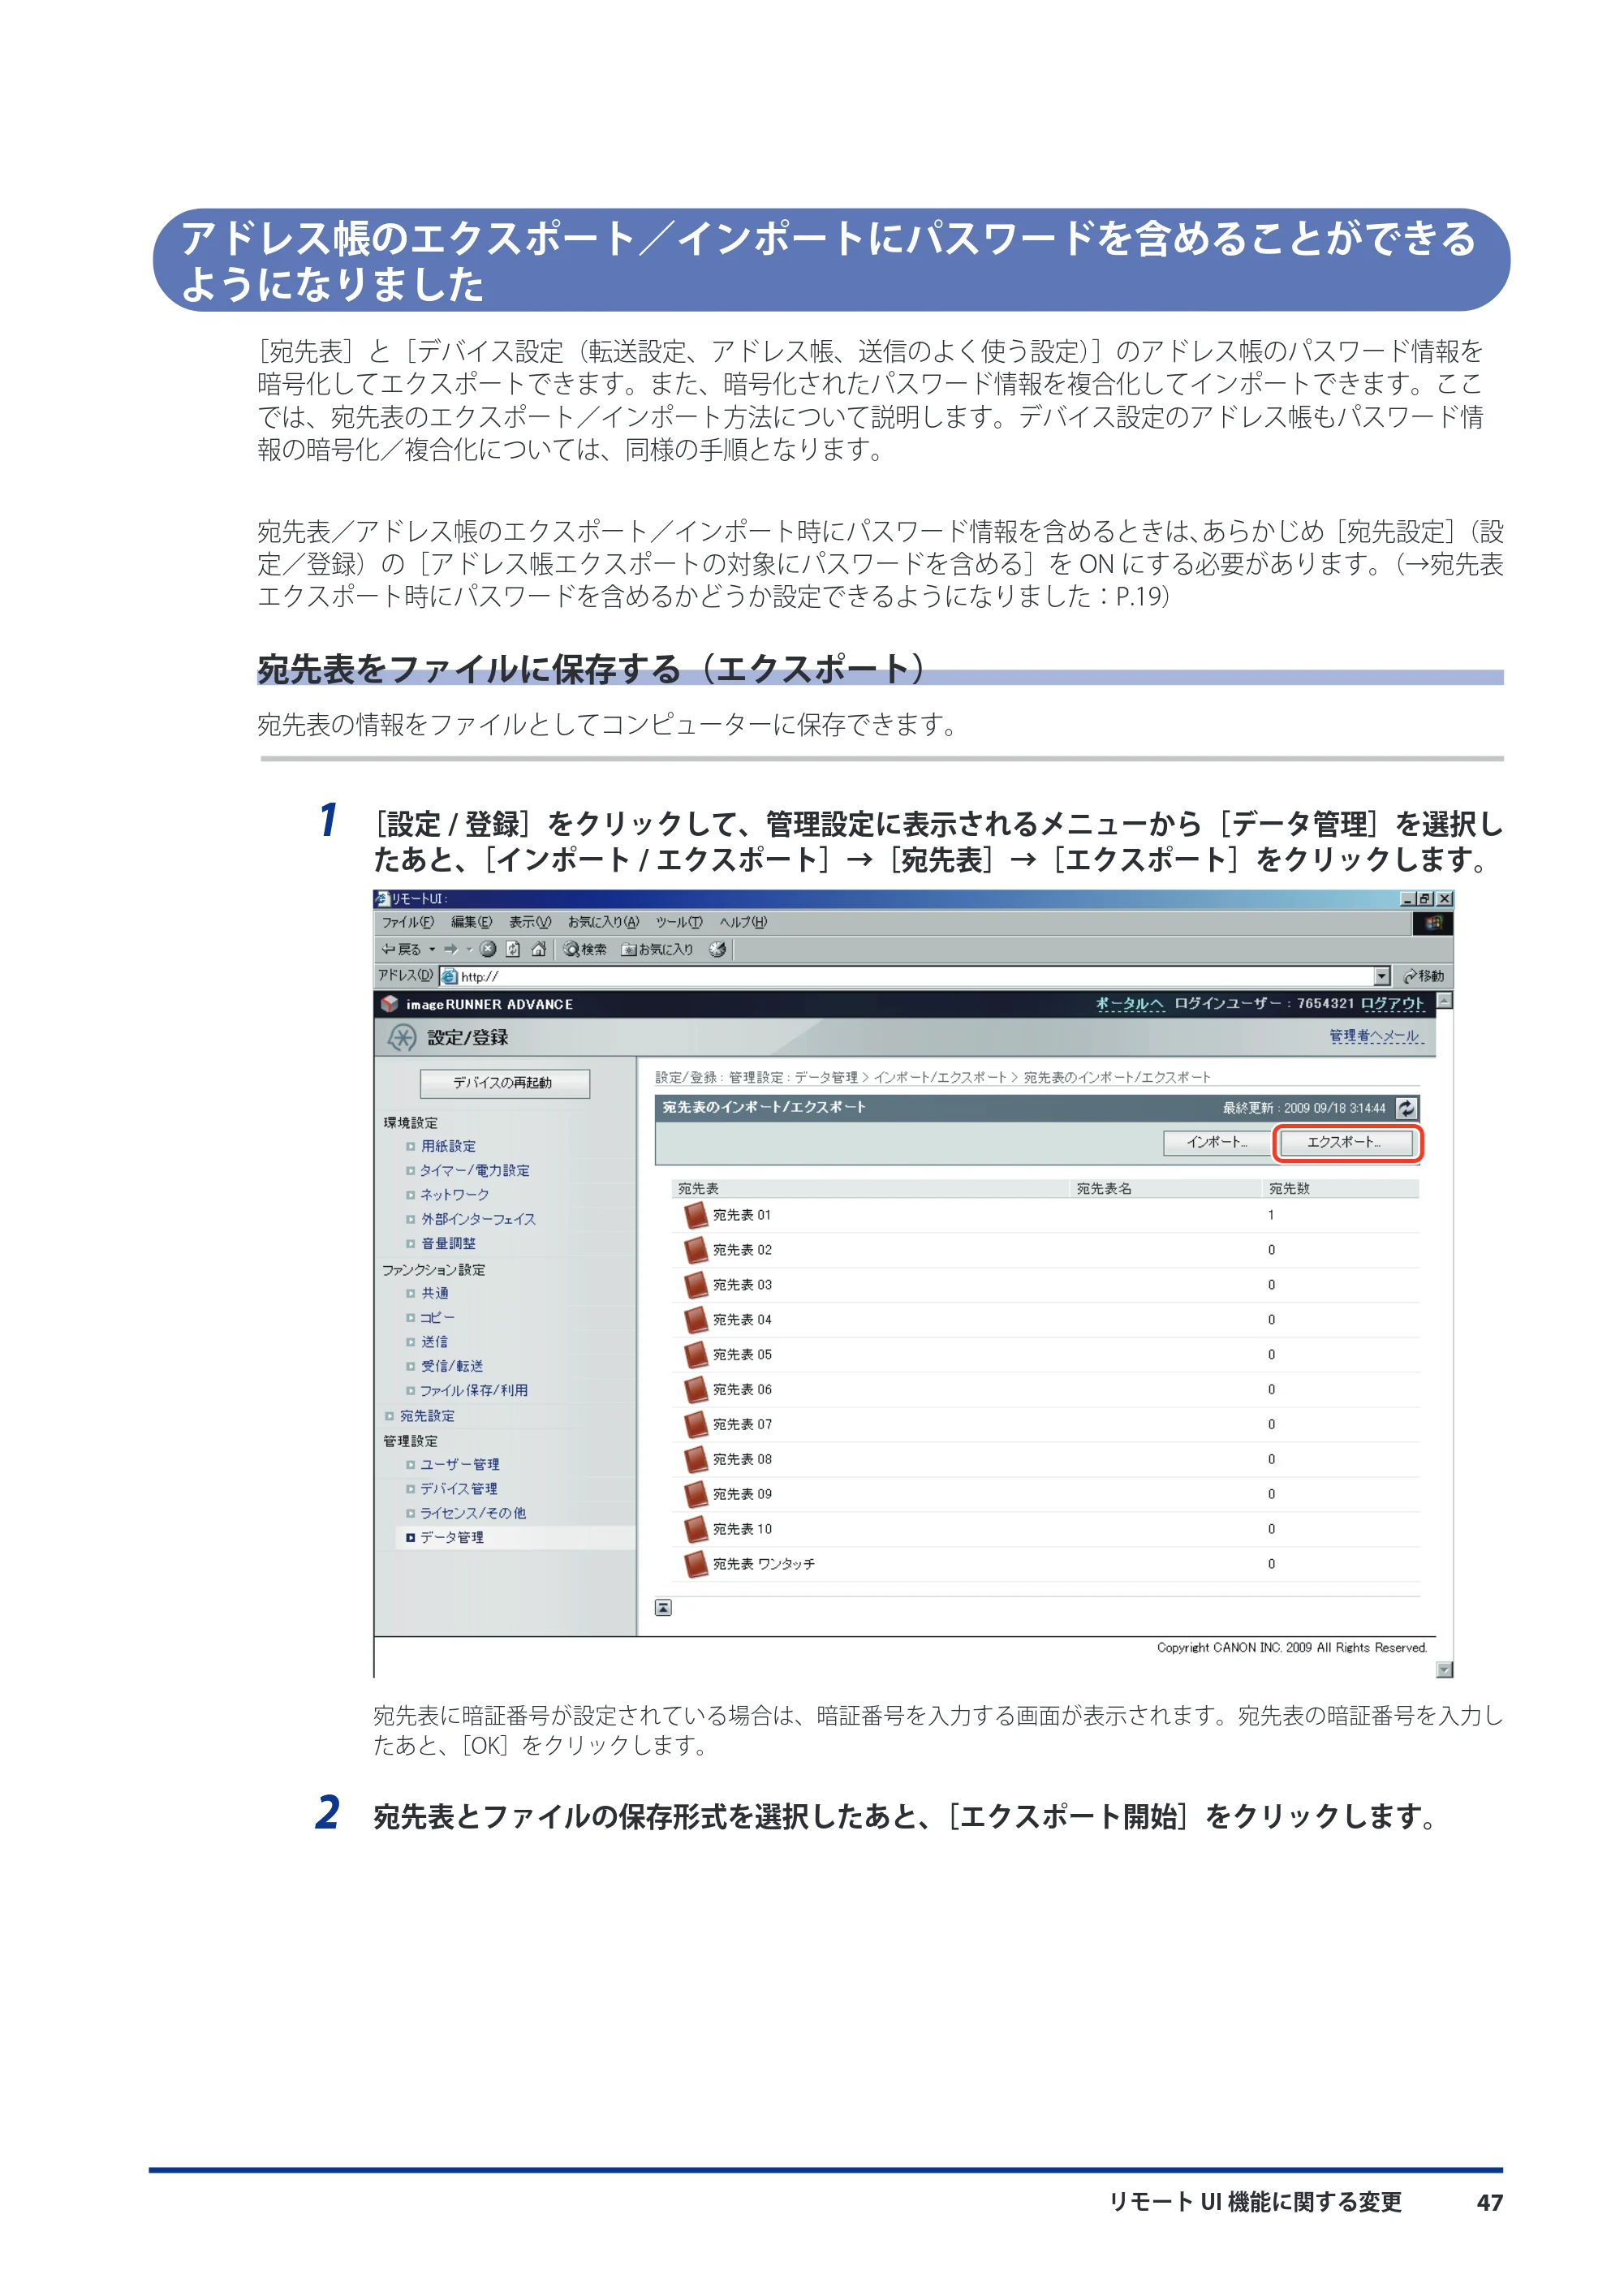
Task: Open the ヘルプ(H) menu
Action: point(743,922)
